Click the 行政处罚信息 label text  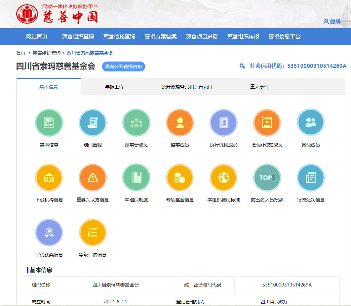point(311,200)
